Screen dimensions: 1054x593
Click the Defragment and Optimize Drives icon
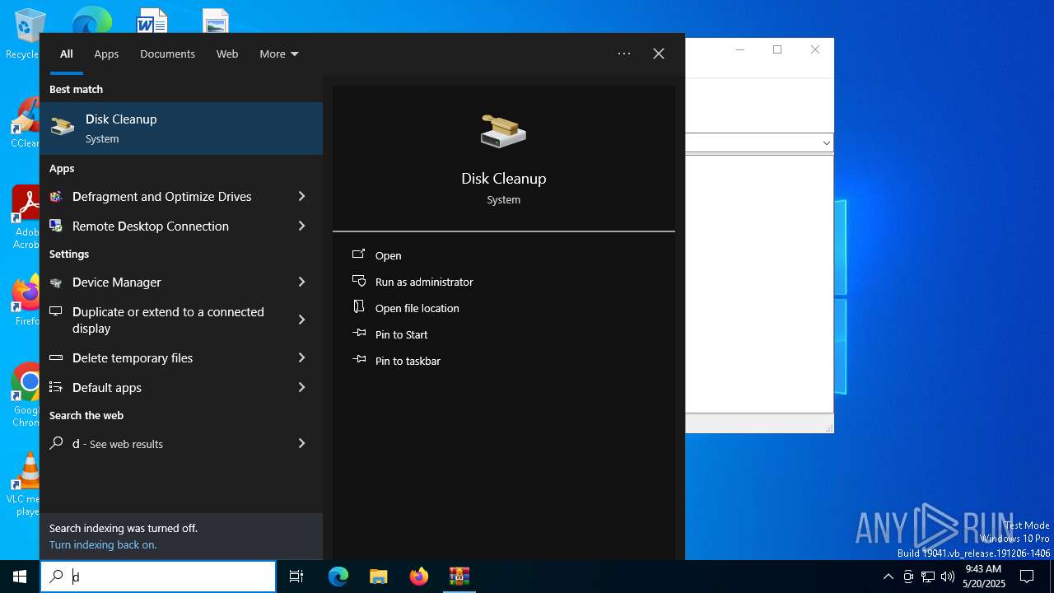56,197
